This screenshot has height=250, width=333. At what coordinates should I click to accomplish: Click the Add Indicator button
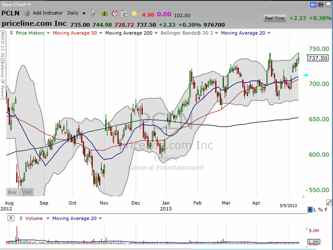pos(48,13)
